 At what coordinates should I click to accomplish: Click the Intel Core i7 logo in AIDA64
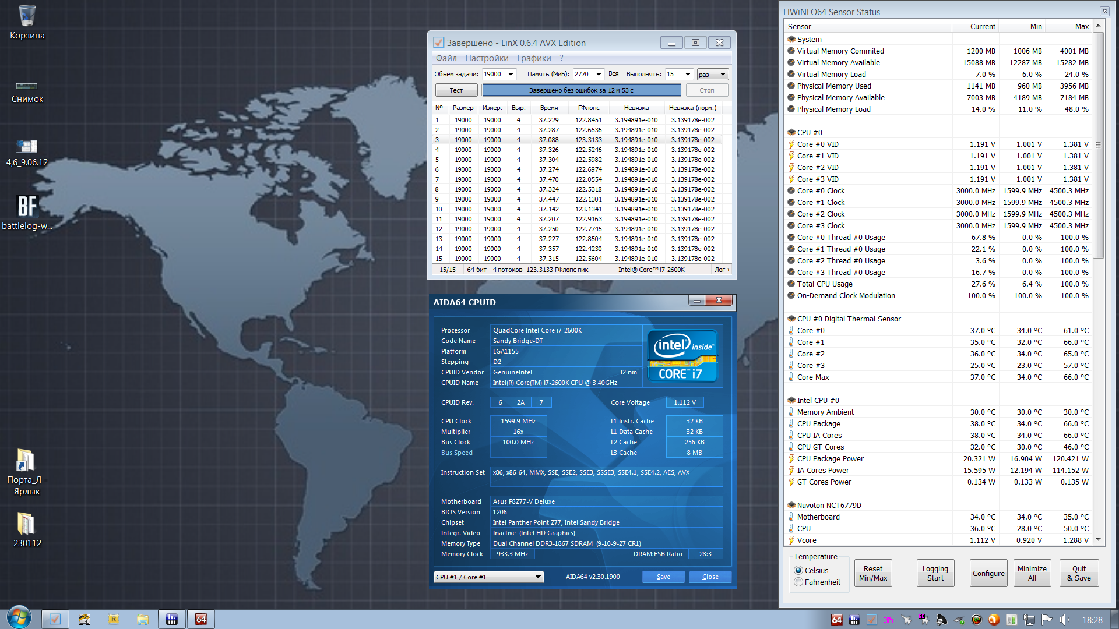682,356
